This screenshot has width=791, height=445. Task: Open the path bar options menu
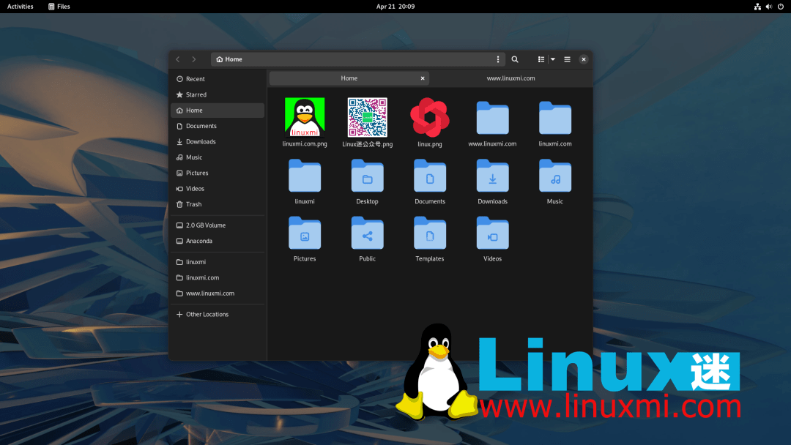(498, 59)
